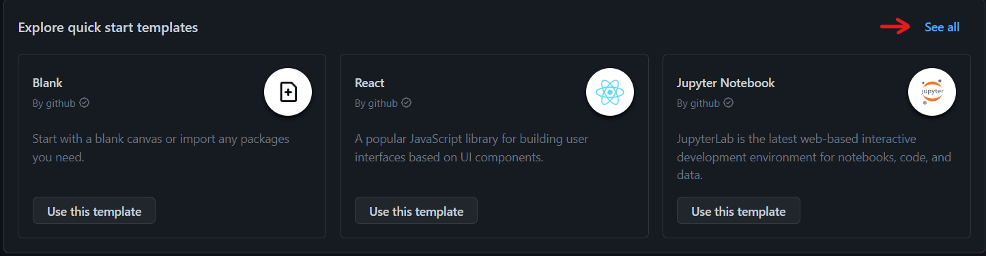Click verified badge on React template
This screenshot has height=256, width=986.
406,103
